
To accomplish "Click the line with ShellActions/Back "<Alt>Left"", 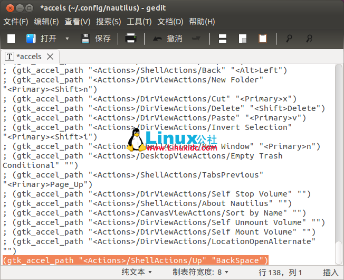I will pyautogui.click(x=145, y=70).
